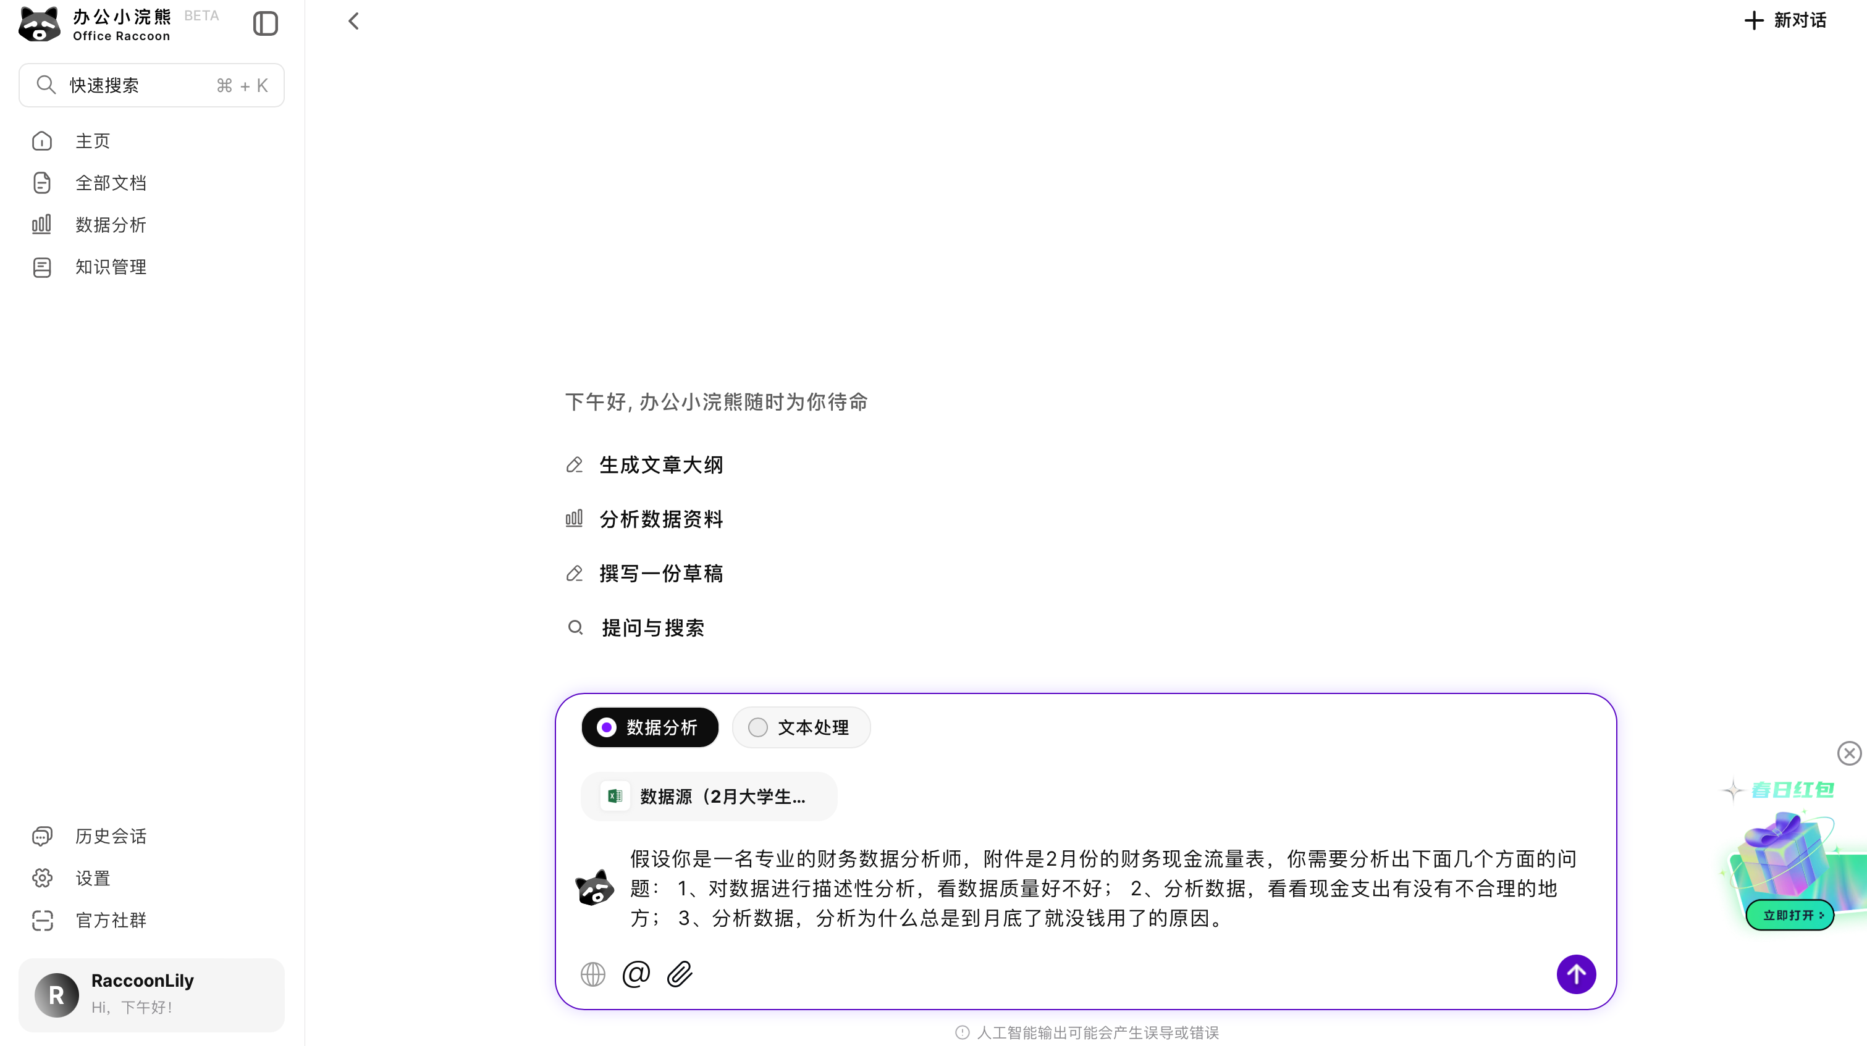Image resolution: width=1867 pixels, height=1046 pixels.
Task: Toggle the globe web search icon
Action: pos(593,974)
